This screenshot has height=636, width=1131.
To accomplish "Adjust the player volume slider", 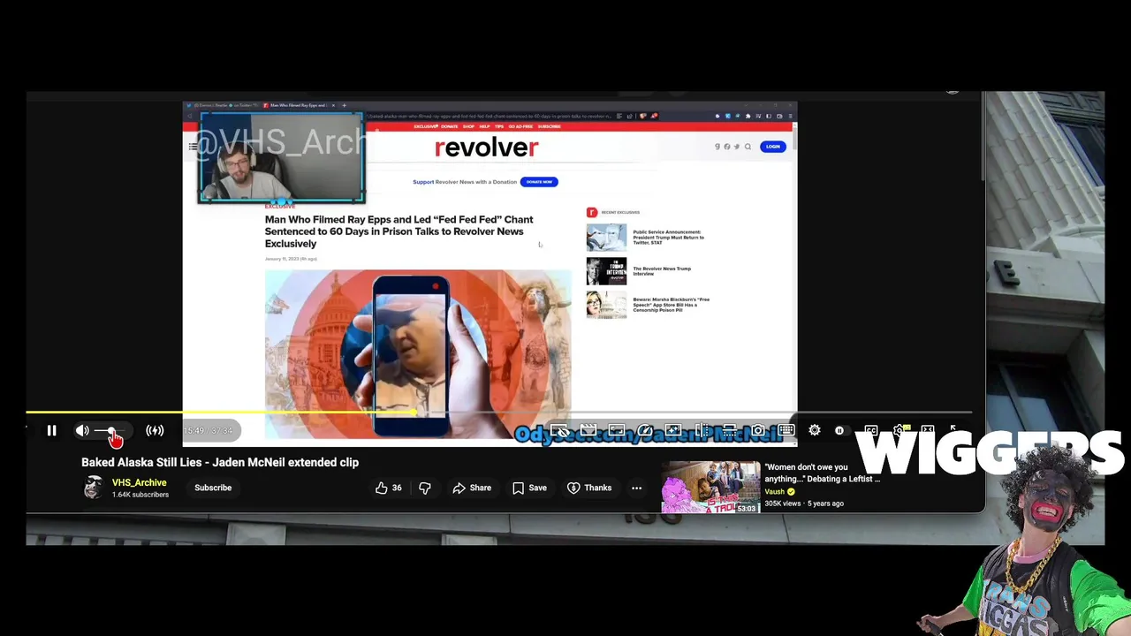I will (x=111, y=431).
